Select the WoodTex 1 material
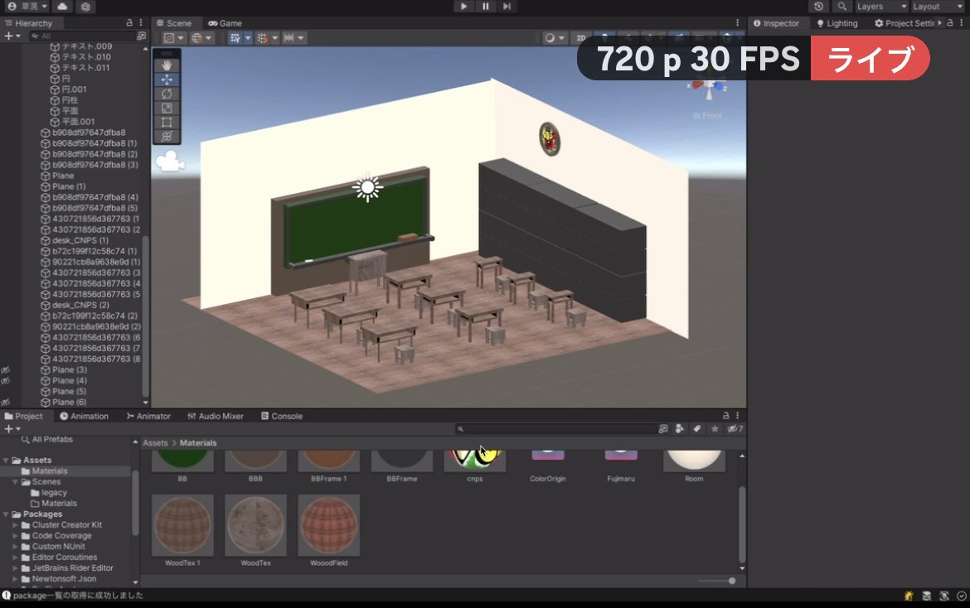Image resolution: width=970 pixels, height=608 pixels. point(182,529)
